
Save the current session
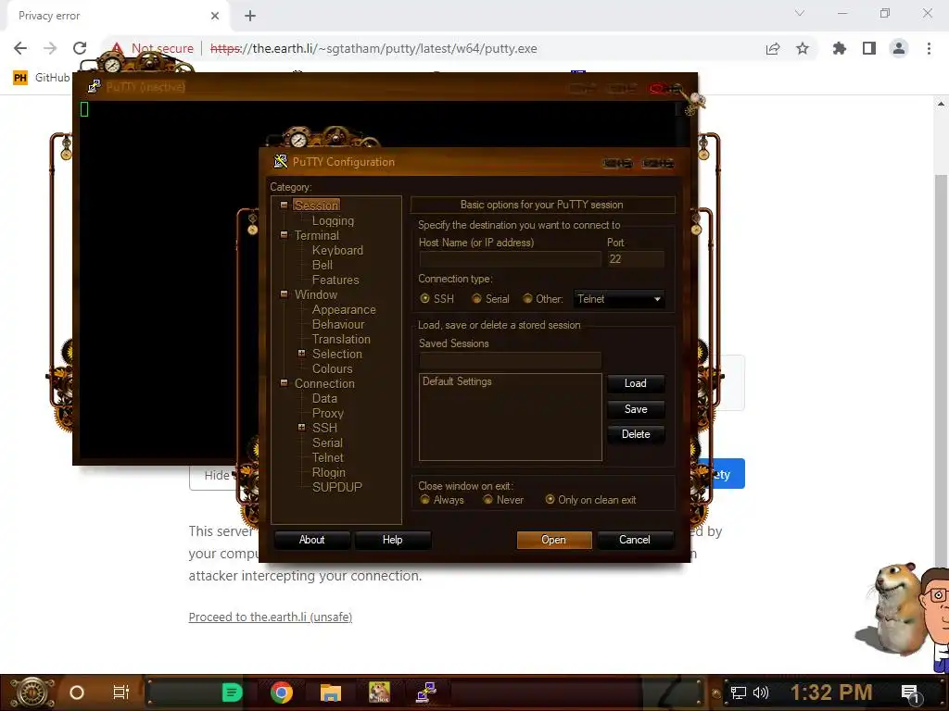(636, 409)
